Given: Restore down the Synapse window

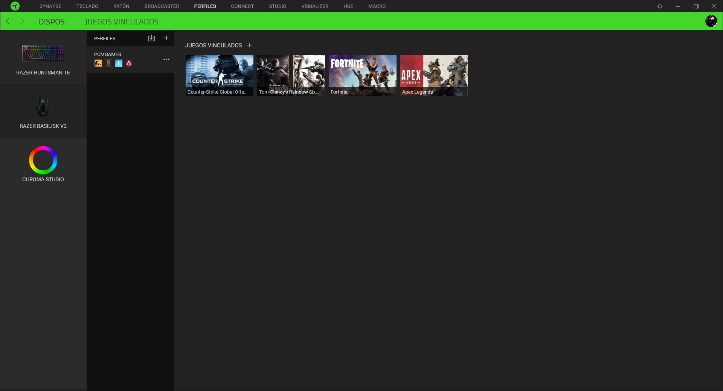Looking at the screenshot, I should point(696,6).
